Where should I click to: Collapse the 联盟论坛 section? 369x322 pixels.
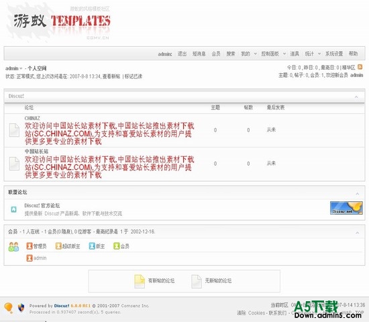point(357,194)
